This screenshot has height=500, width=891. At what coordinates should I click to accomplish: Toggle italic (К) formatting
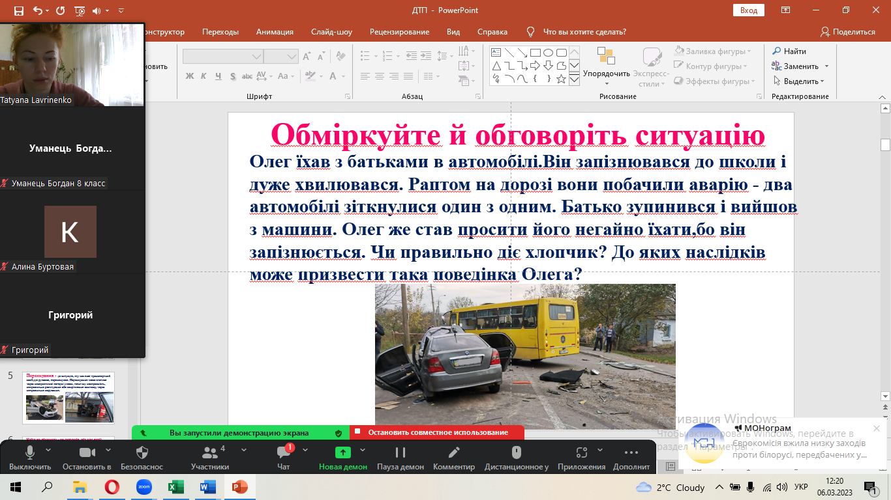pos(205,76)
